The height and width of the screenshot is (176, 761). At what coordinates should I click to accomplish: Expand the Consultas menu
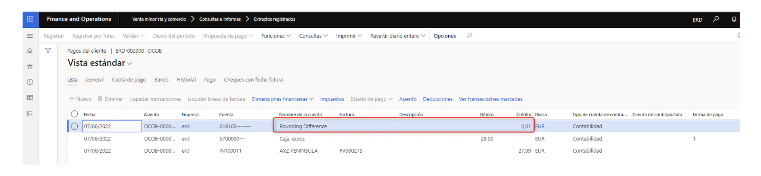[314, 36]
